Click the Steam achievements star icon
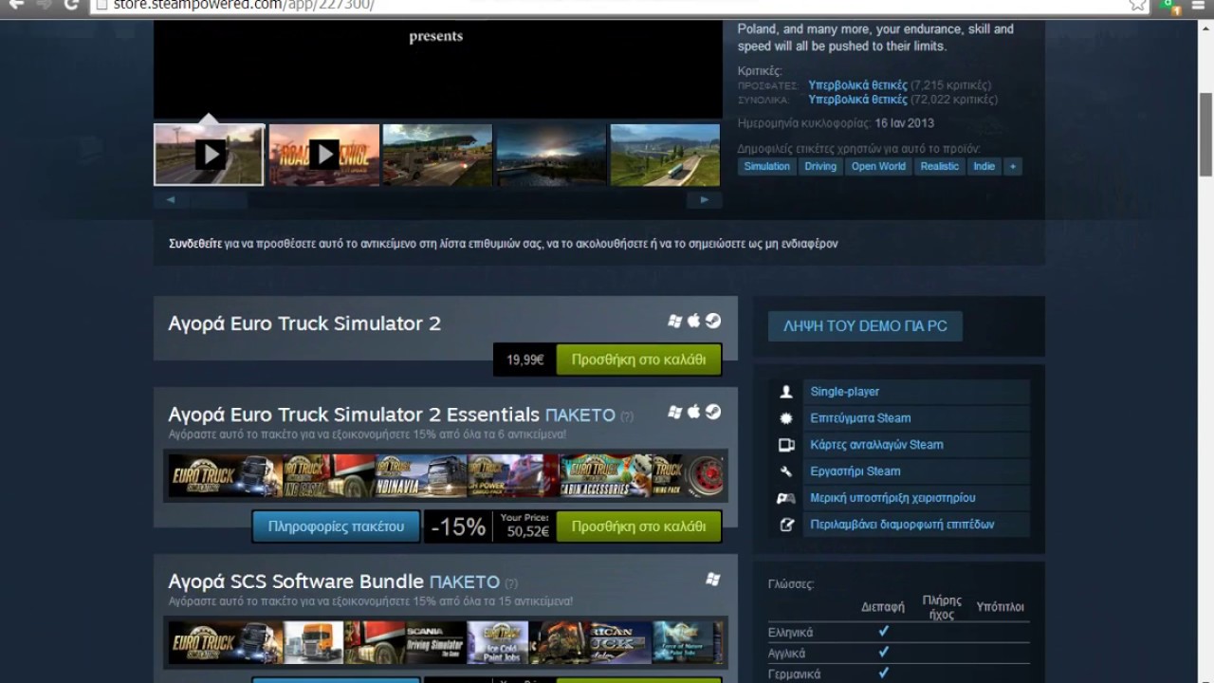Screen dimensions: 1214x683 point(786,418)
